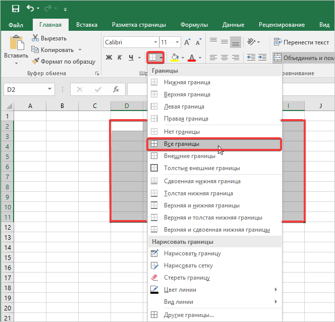Viewport: 335px width, 322px height.
Task: Click Формат по образцу format painter
Action: click(64, 62)
